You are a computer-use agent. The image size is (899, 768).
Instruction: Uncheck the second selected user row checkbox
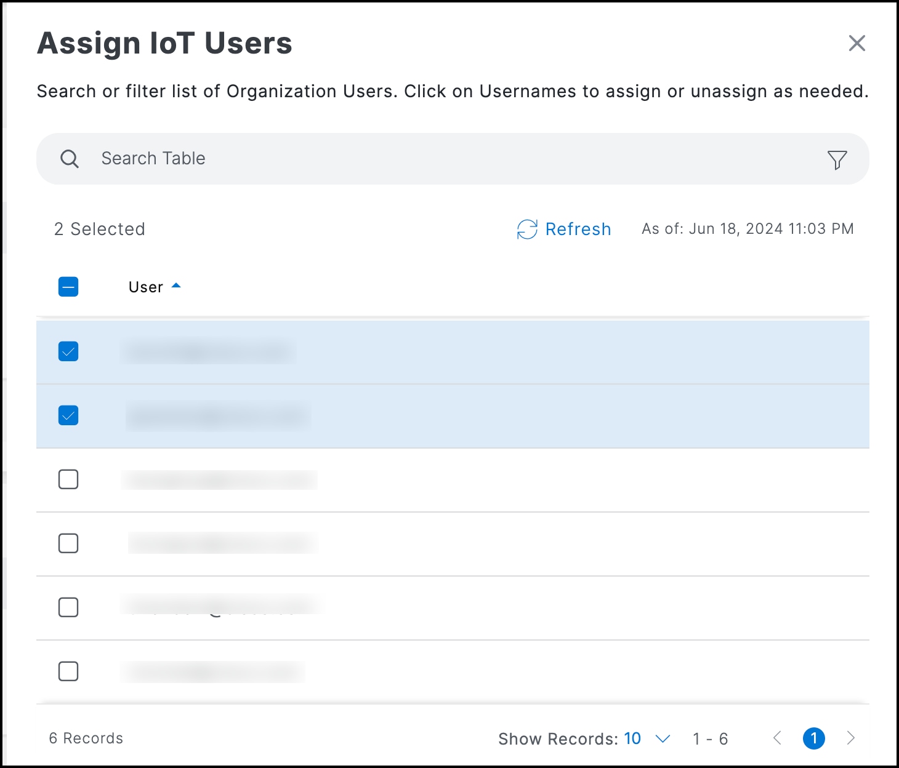[68, 415]
